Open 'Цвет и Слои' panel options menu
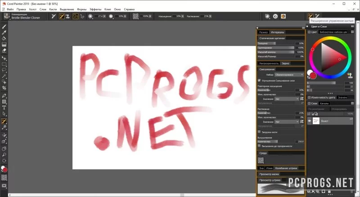 (x=352, y=27)
